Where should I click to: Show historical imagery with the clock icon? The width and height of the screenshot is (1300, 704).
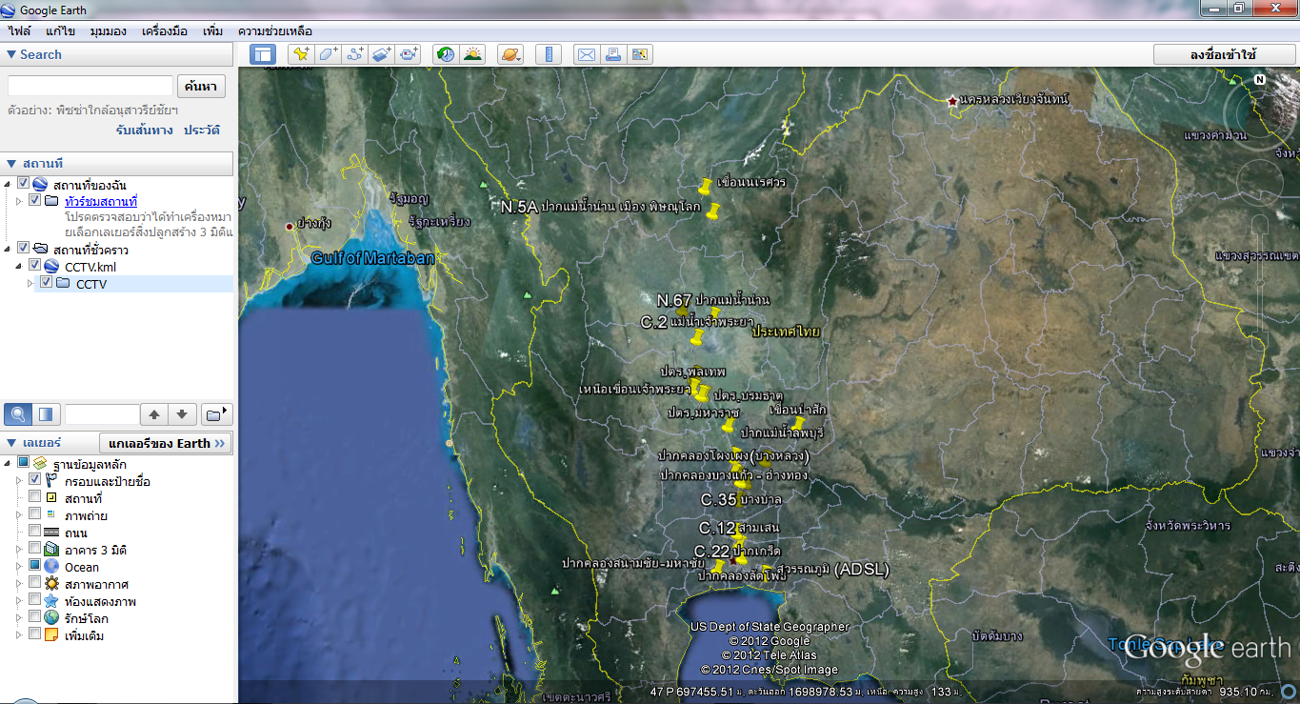(445, 54)
